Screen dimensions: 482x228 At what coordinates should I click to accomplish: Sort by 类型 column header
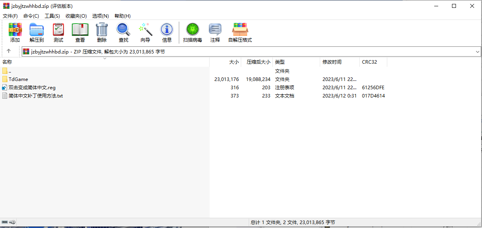tap(296, 62)
